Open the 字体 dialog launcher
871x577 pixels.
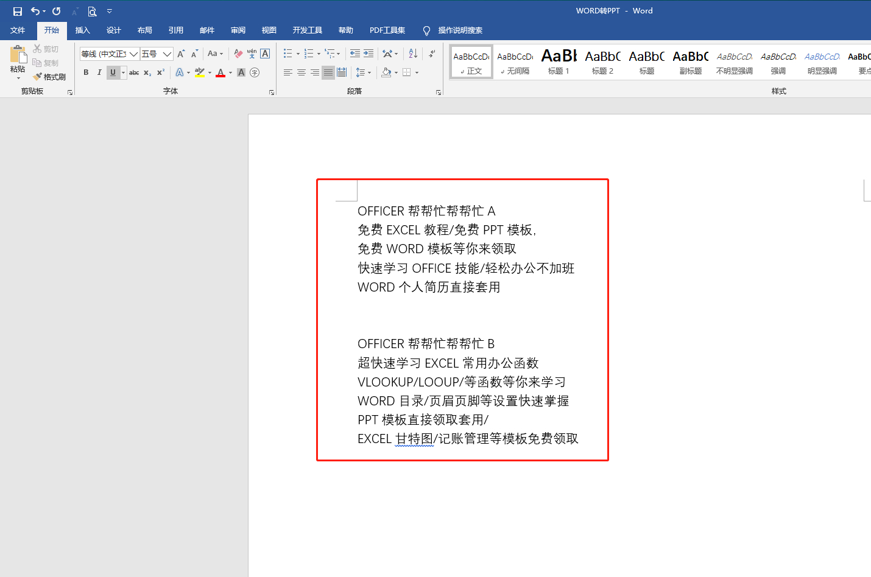click(x=272, y=93)
